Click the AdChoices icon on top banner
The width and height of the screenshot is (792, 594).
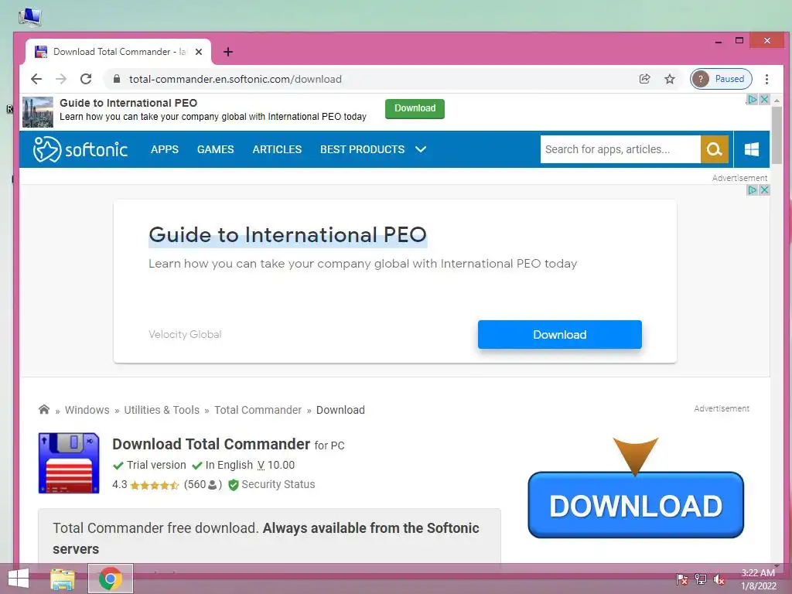pyautogui.click(x=752, y=99)
